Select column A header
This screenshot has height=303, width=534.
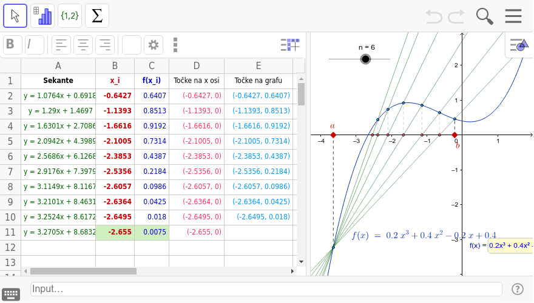tap(58, 66)
